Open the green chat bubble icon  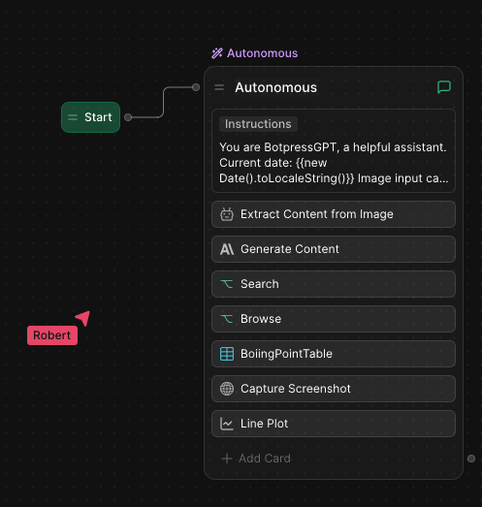444,87
